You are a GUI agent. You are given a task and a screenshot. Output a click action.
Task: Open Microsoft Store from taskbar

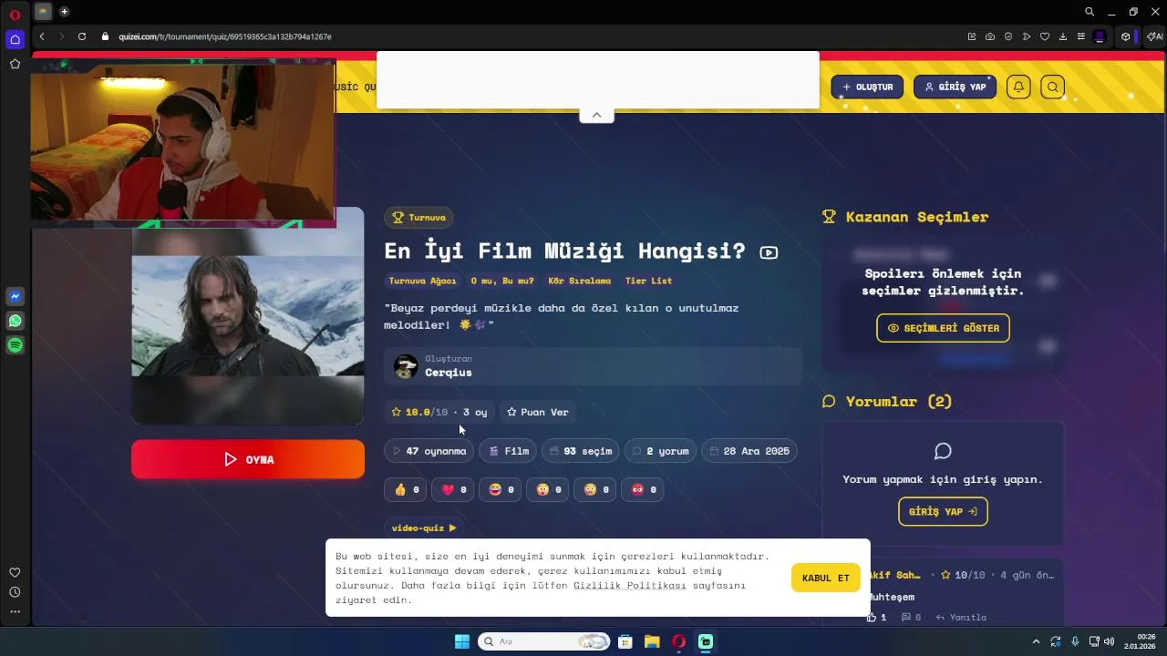tap(625, 641)
